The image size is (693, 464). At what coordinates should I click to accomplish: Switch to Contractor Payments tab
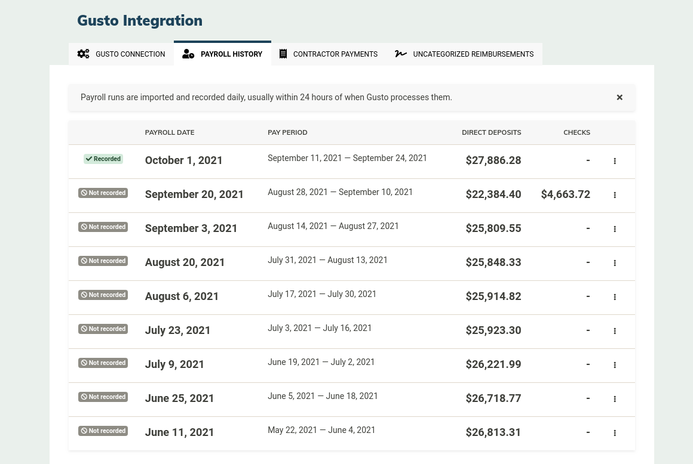[329, 54]
